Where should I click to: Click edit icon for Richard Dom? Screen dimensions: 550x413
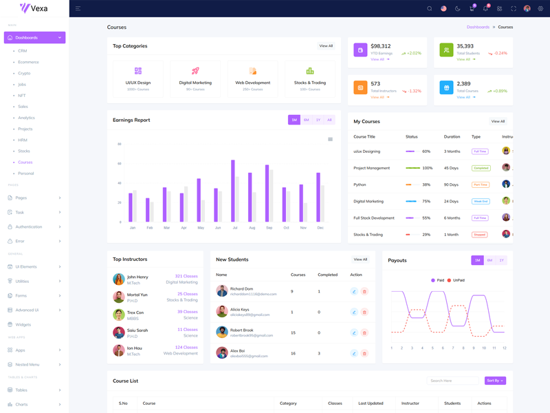354,291
